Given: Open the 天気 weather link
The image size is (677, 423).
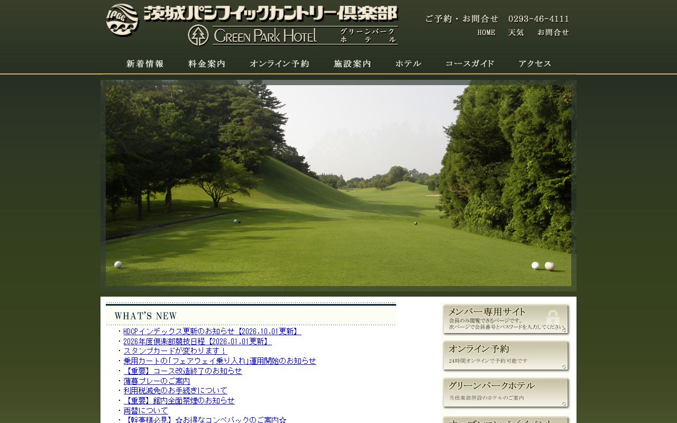Looking at the screenshot, I should point(516,33).
